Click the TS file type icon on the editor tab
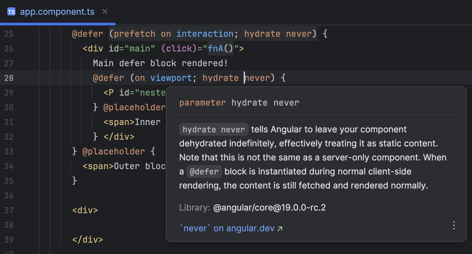 pos(12,12)
